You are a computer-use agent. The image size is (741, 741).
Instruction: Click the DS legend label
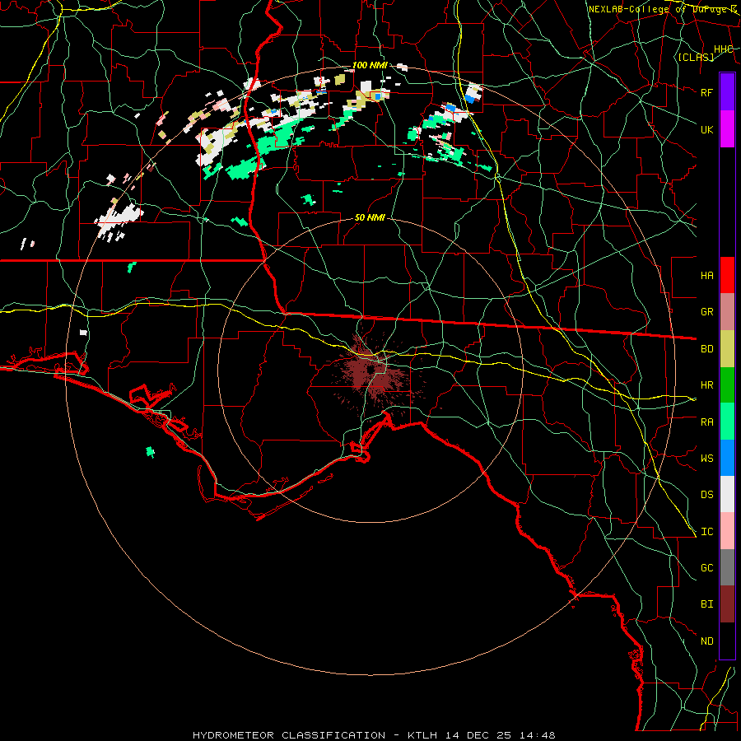pyautogui.click(x=706, y=495)
